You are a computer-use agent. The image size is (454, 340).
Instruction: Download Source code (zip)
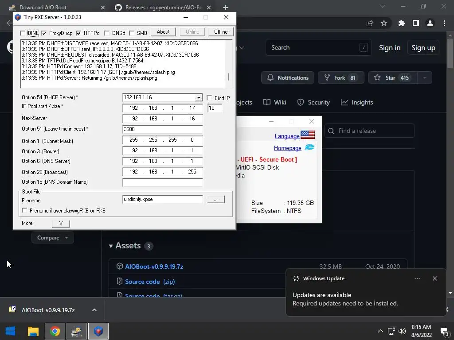click(150, 282)
